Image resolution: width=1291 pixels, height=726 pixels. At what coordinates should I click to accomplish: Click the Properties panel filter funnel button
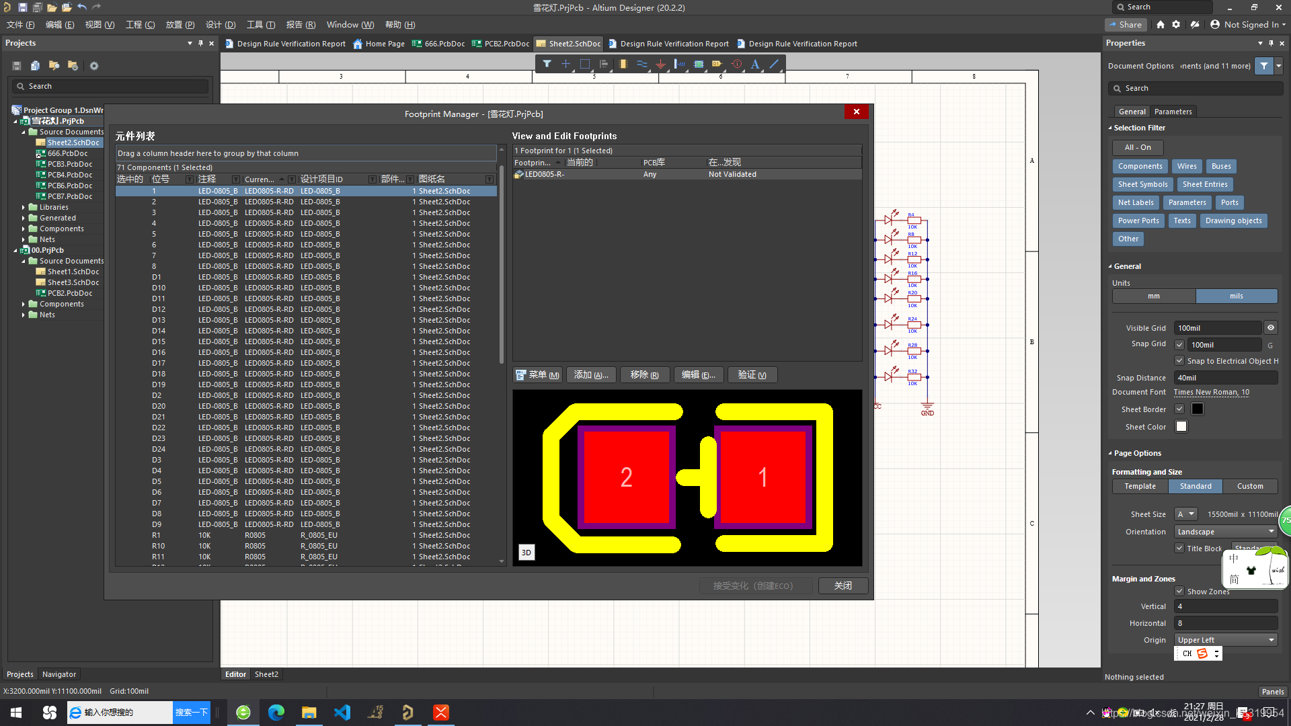click(x=1264, y=66)
